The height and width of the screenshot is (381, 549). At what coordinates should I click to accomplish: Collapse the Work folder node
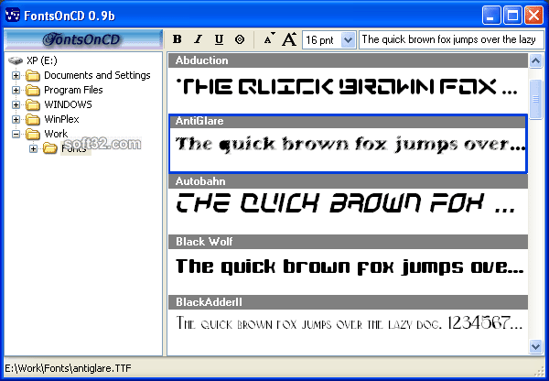[16, 134]
